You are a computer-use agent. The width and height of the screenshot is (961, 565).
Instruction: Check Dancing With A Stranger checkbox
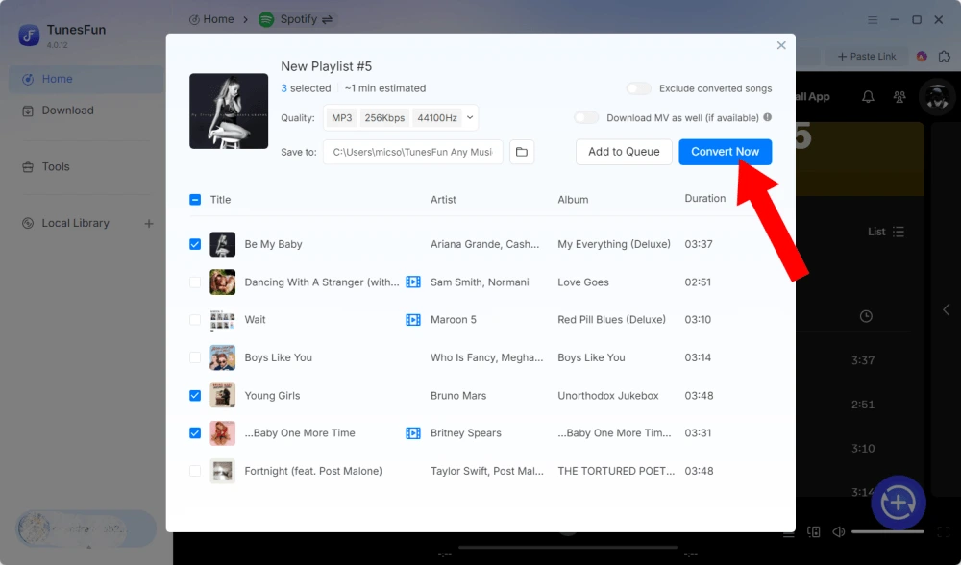[x=195, y=282]
